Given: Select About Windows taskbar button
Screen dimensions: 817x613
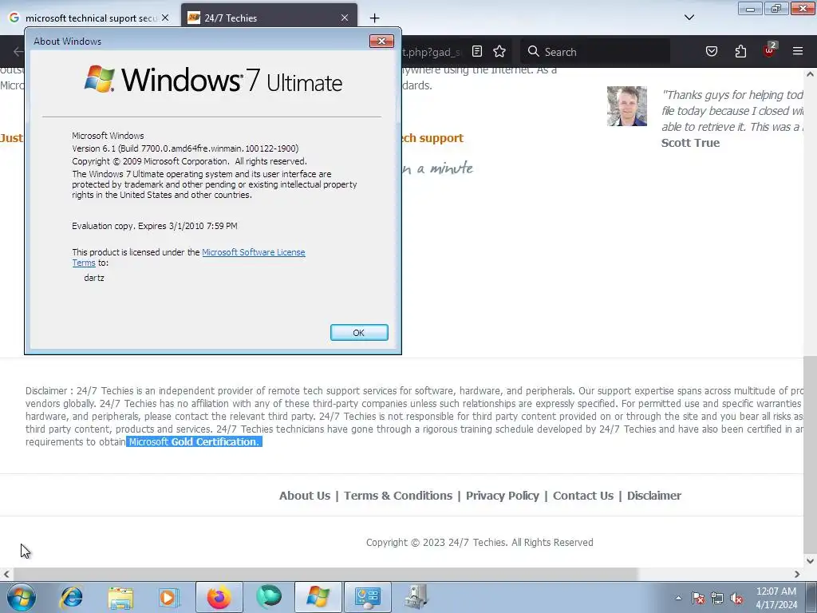Looking at the screenshot, I should [318, 597].
